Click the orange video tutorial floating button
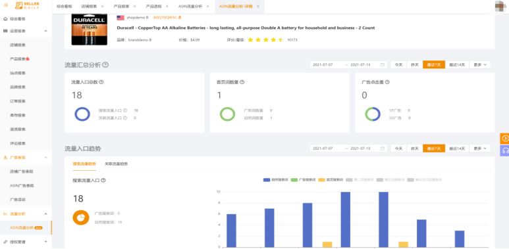The image size is (509, 249). tap(505, 138)
